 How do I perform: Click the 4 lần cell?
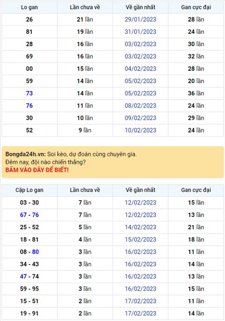(85, 239)
